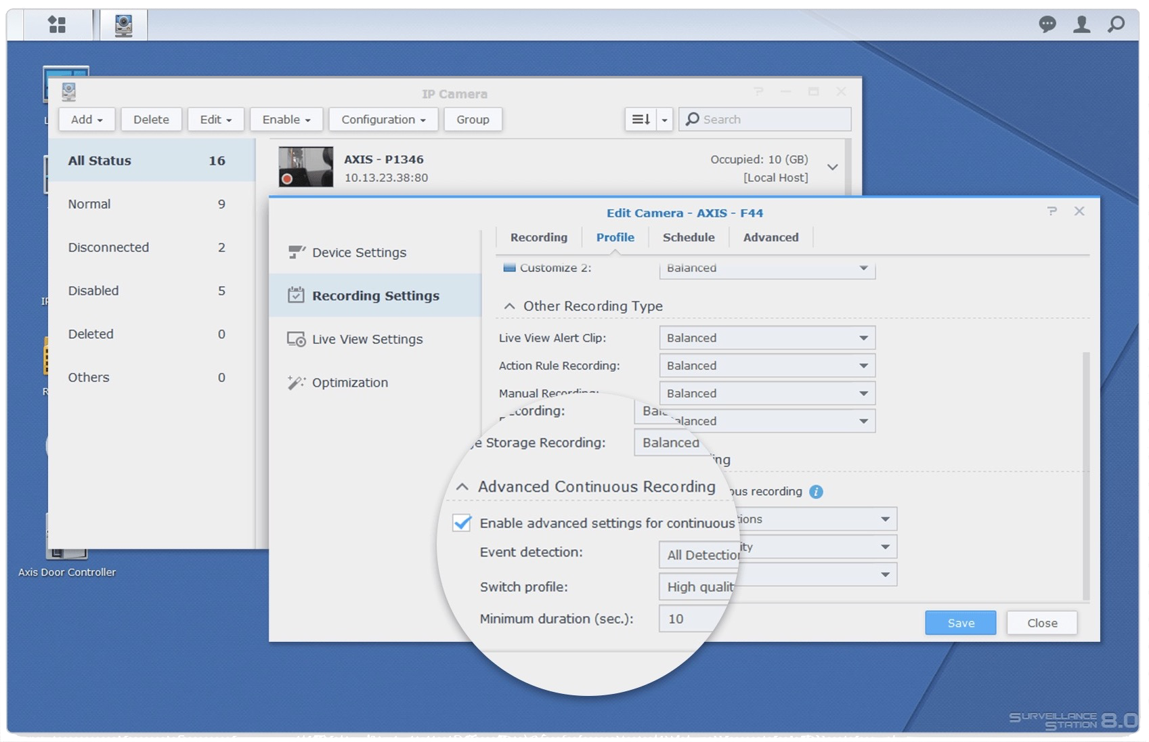1149x742 pixels.
Task: Select Live View Settings in sidebar
Action: pyautogui.click(x=367, y=339)
